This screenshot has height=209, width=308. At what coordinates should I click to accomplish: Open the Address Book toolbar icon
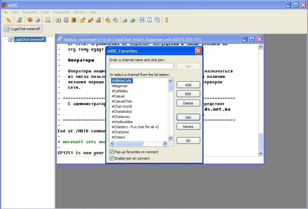pyautogui.click(x=58, y=20)
